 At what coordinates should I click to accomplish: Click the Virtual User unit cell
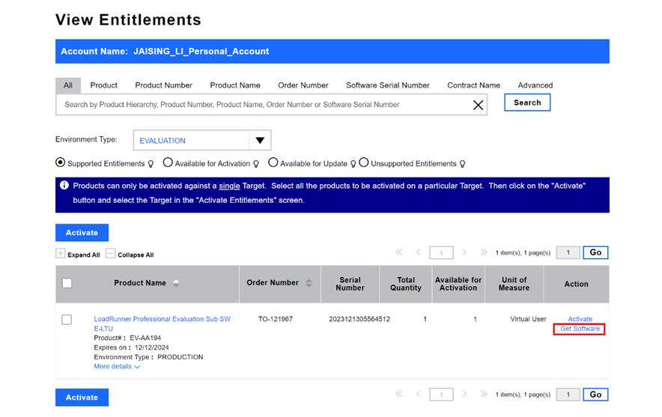(528, 319)
